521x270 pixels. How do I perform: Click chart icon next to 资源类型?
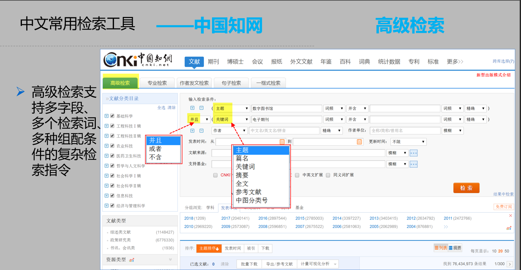point(132,260)
